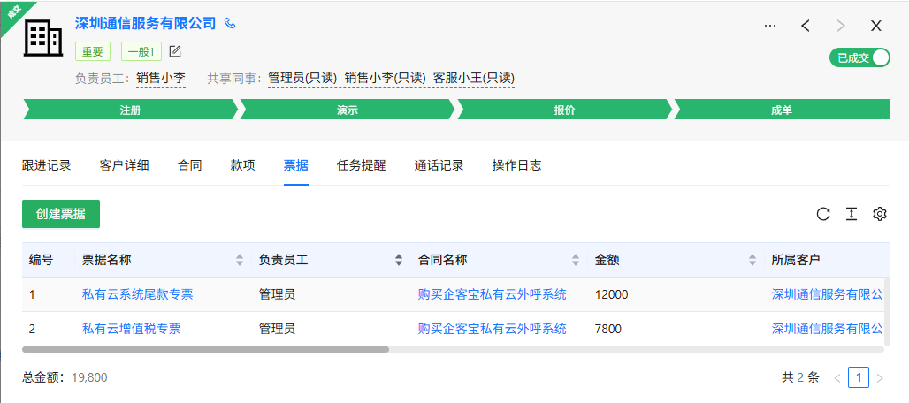Viewport: 909px width, 403px height.
Task: Open 私有云系统尾款专票 invoice link
Action: click(x=137, y=294)
